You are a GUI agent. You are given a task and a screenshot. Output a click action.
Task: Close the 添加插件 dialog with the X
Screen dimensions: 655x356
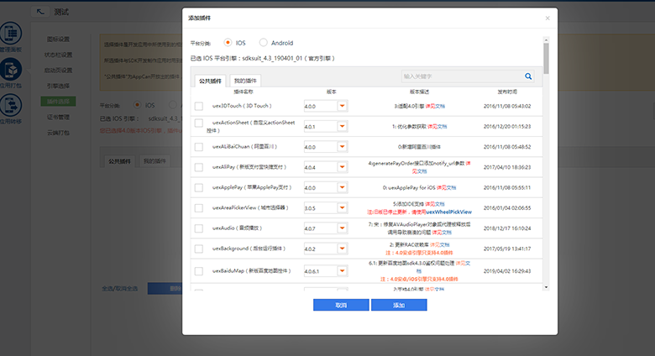548,18
